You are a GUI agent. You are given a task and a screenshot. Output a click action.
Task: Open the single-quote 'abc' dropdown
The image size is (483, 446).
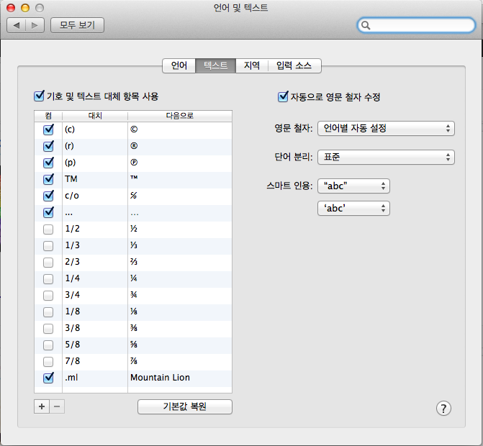pos(353,209)
